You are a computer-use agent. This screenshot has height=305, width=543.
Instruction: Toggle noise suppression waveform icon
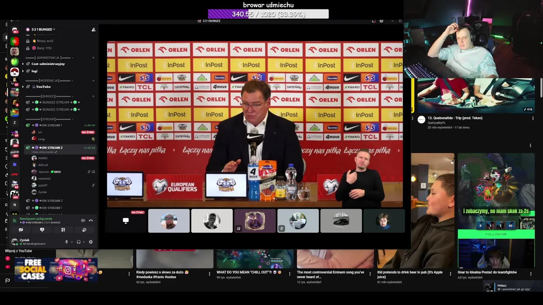pyautogui.click(x=83, y=220)
